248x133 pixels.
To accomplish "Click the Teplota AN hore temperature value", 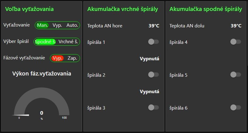I will [154, 26].
